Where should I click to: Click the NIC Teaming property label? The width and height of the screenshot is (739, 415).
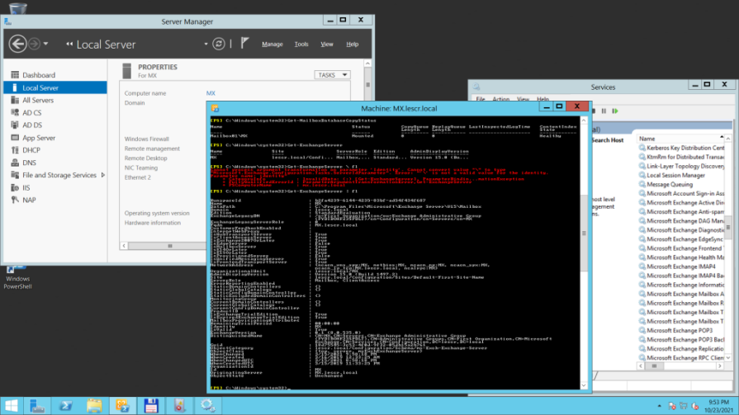(x=141, y=167)
